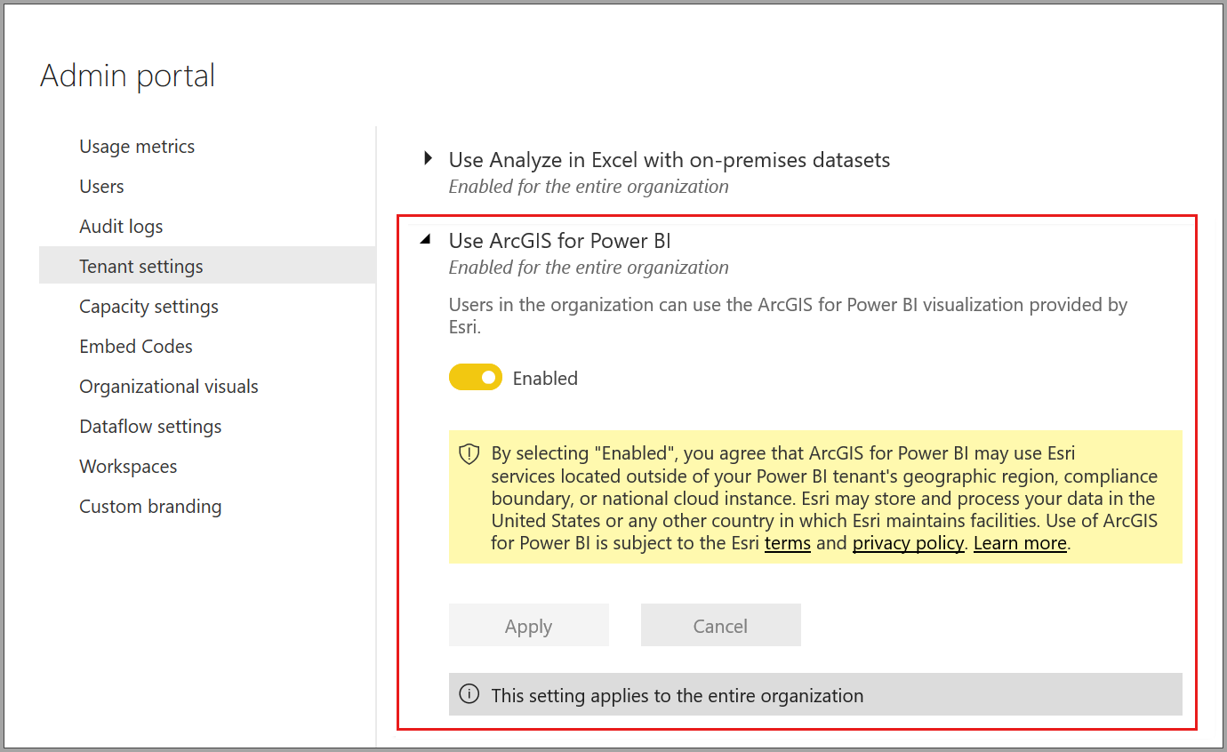The width and height of the screenshot is (1227, 752).
Task: Expand Use Analyze in Excel setting
Action: [429, 159]
